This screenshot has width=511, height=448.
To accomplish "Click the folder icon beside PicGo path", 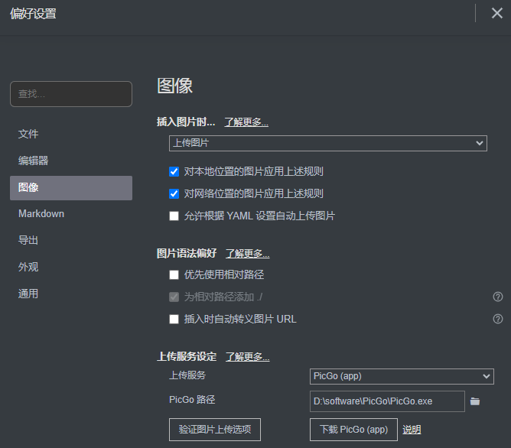I will 475,401.
